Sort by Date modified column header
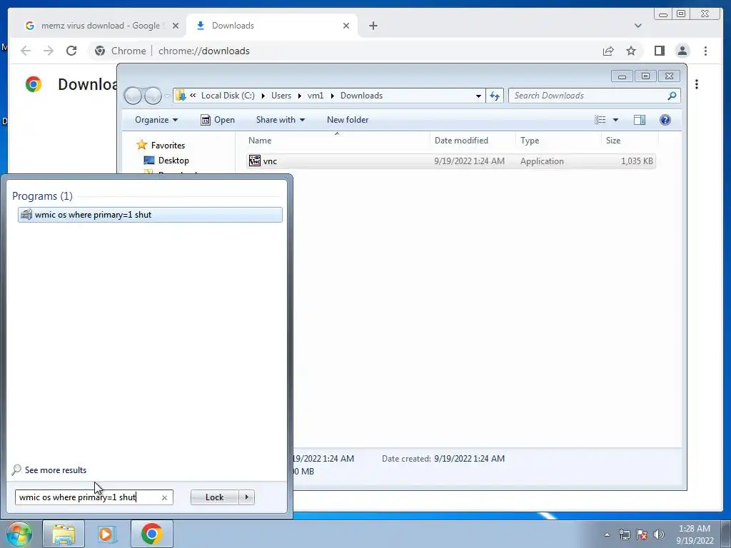Image resolution: width=731 pixels, height=548 pixels. [473, 141]
